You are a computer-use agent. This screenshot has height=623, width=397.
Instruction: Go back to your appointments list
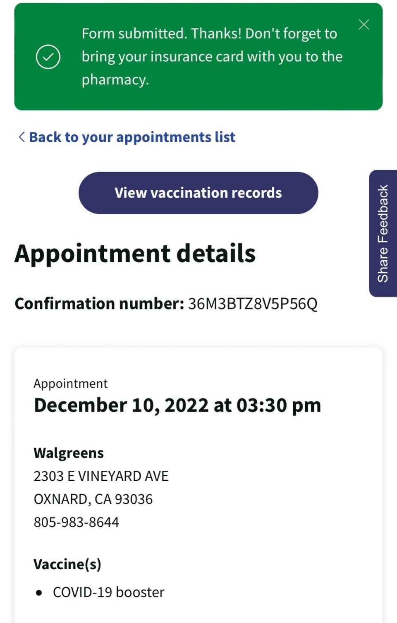[132, 137]
